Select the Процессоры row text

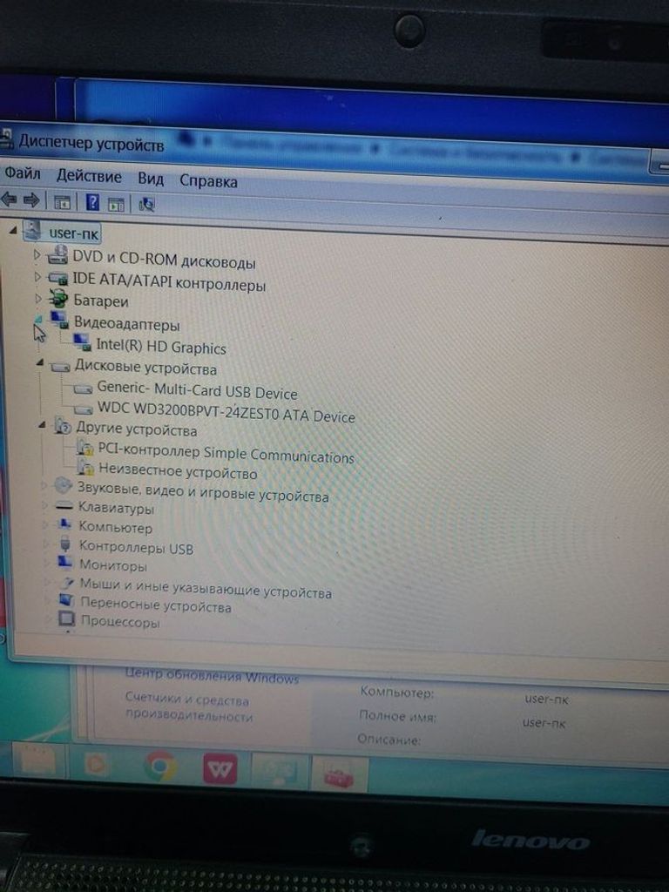pyautogui.click(x=120, y=621)
